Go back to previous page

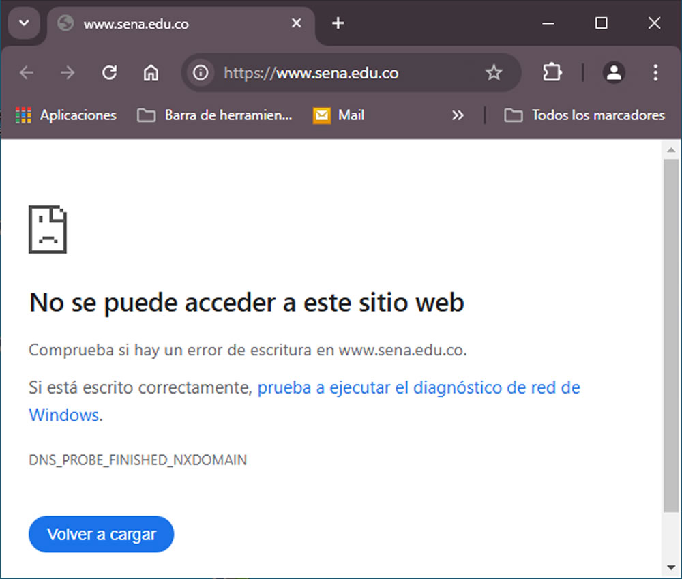tap(27, 73)
